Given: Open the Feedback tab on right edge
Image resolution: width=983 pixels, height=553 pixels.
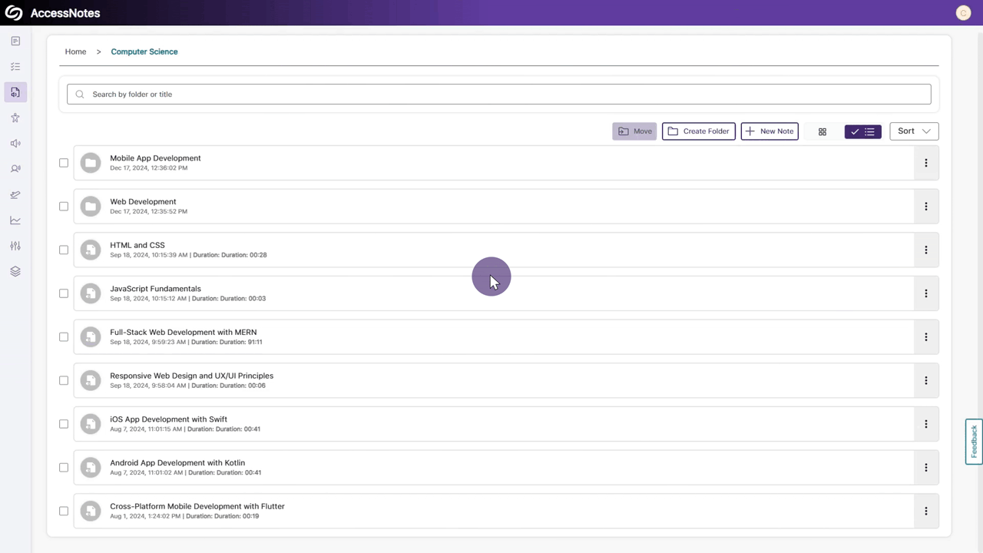Looking at the screenshot, I should click(x=974, y=442).
